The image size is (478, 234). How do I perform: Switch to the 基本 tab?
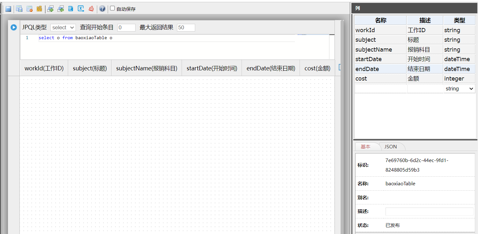[x=365, y=146]
